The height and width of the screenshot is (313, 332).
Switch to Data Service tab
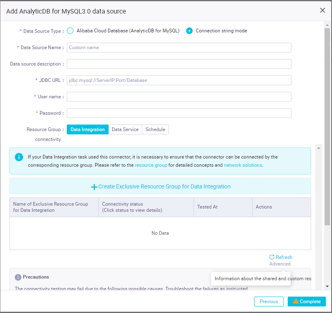(x=125, y=129)
